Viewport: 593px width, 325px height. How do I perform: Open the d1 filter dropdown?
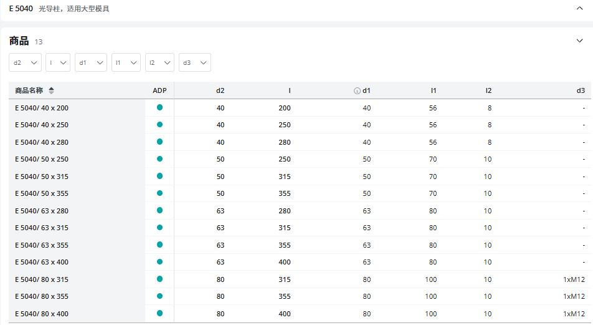(91, 62)
